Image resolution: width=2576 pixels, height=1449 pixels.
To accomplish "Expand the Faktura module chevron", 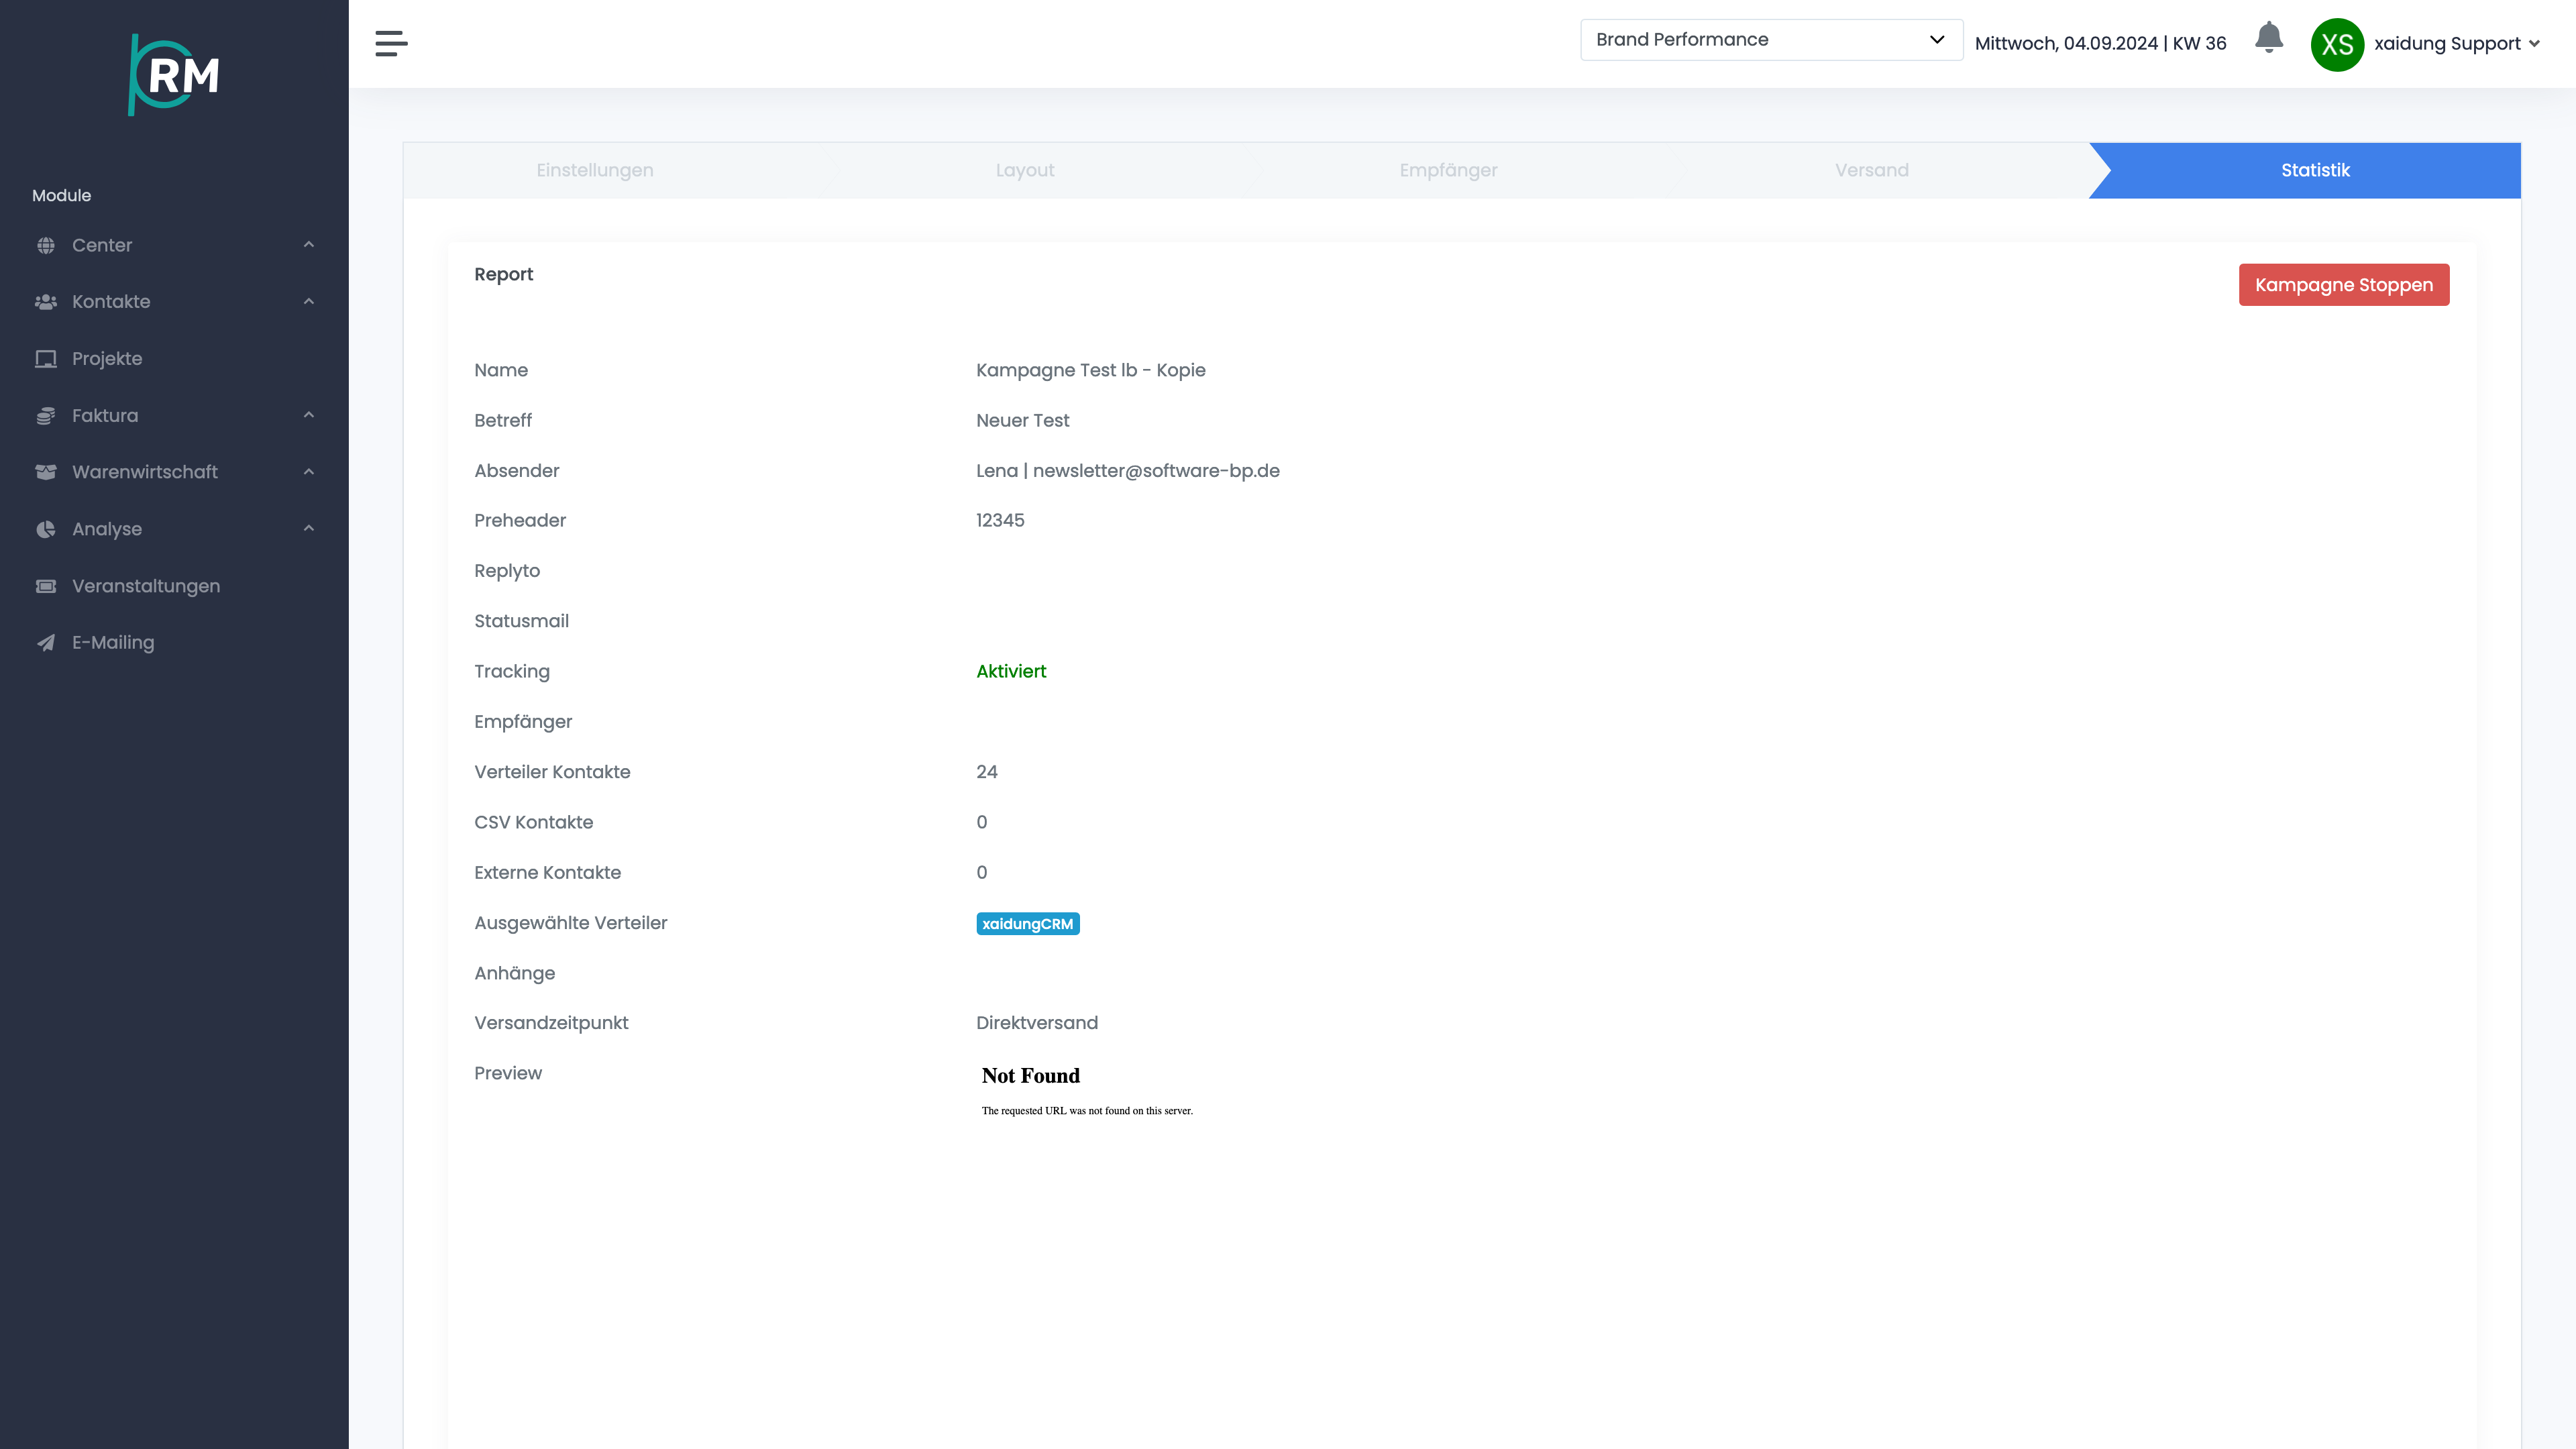I will tap(309, 415).
